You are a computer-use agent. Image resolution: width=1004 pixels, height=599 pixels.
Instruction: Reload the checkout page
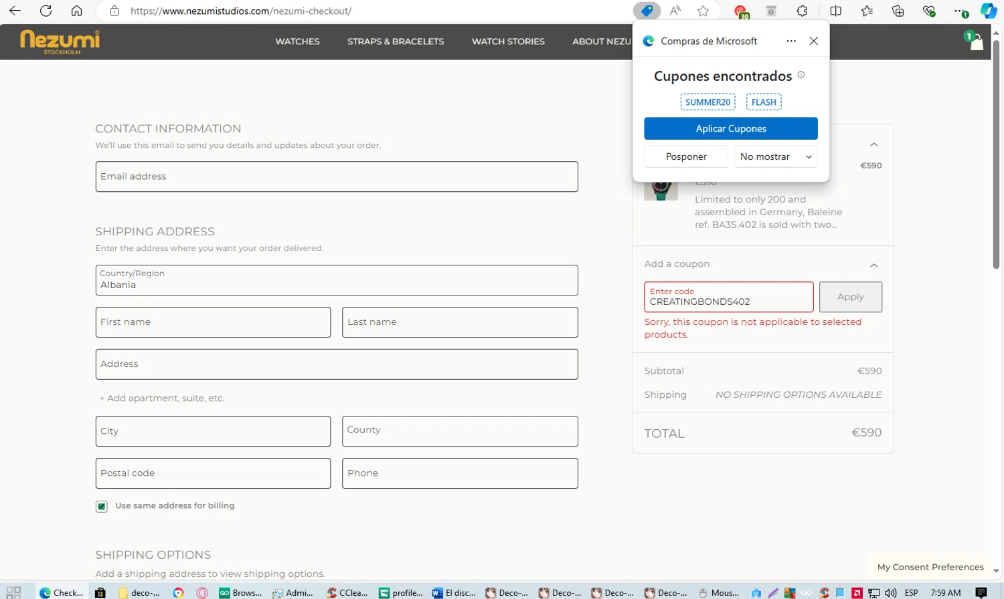46,11
